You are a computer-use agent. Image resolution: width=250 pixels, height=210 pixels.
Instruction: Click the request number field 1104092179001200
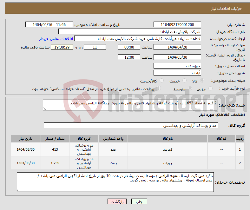(x=177, y=24)
